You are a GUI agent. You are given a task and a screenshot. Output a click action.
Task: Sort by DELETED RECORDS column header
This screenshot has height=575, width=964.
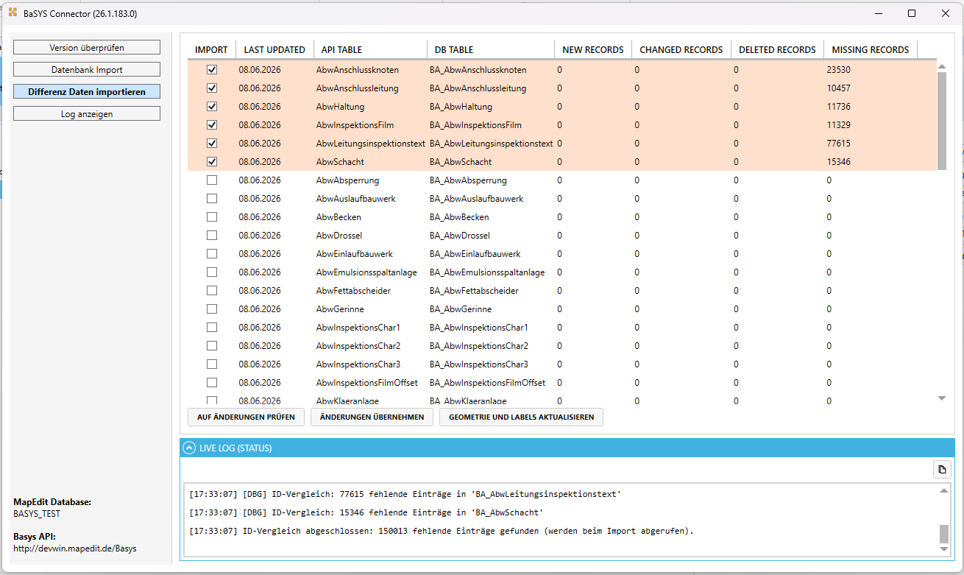(x=777, y=49)
